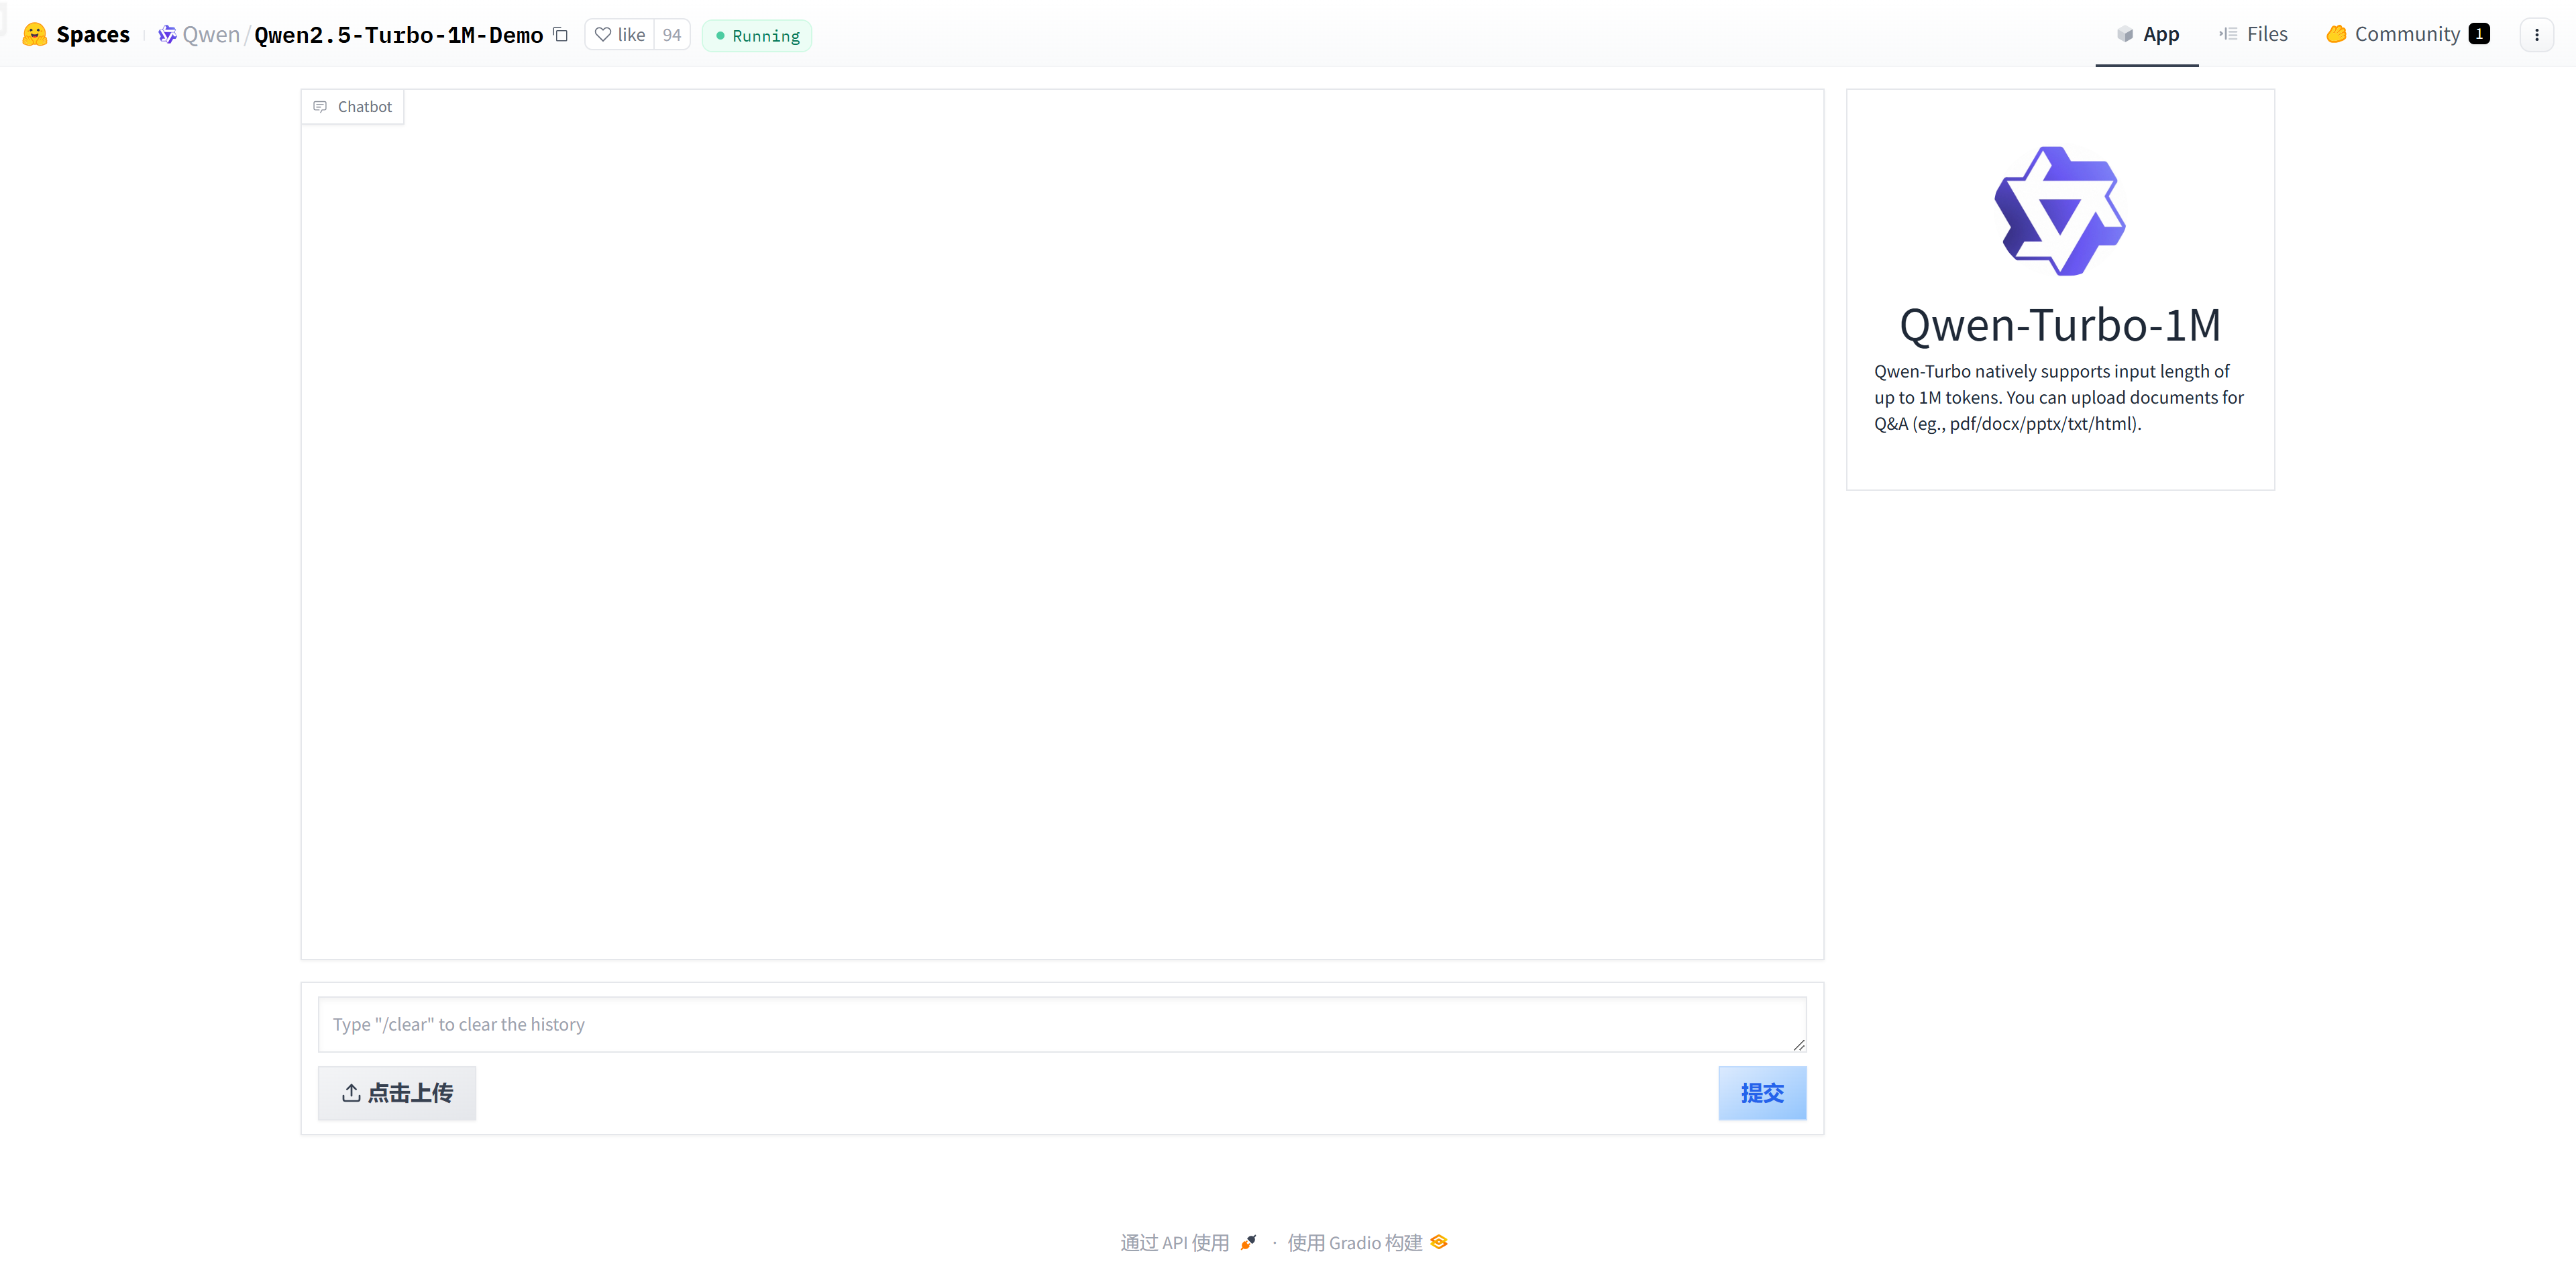Click the Community hands emoji icon
This screenshot has height=1278, width=2576.
pos(2336,34)
